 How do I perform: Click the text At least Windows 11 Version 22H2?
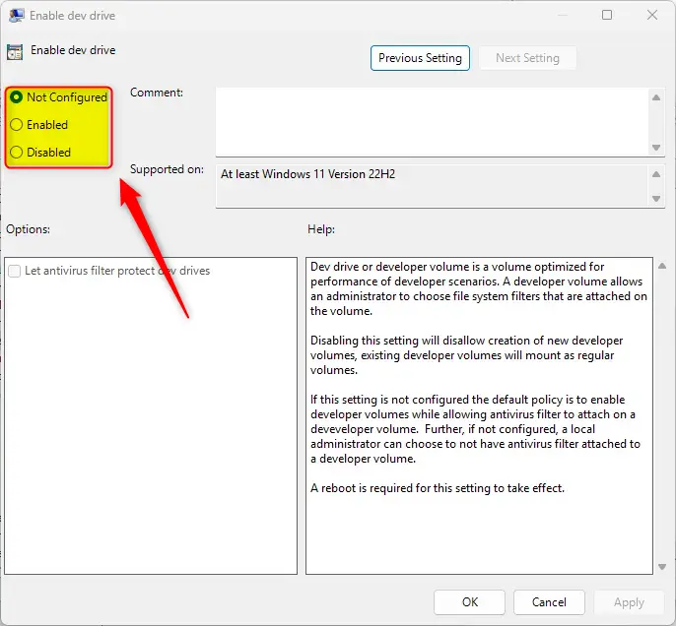307,174
